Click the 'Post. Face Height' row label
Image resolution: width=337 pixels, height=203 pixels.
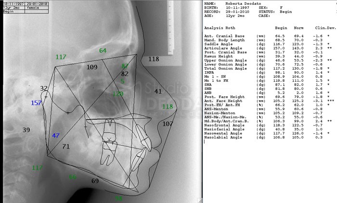(x=224, y=97)
